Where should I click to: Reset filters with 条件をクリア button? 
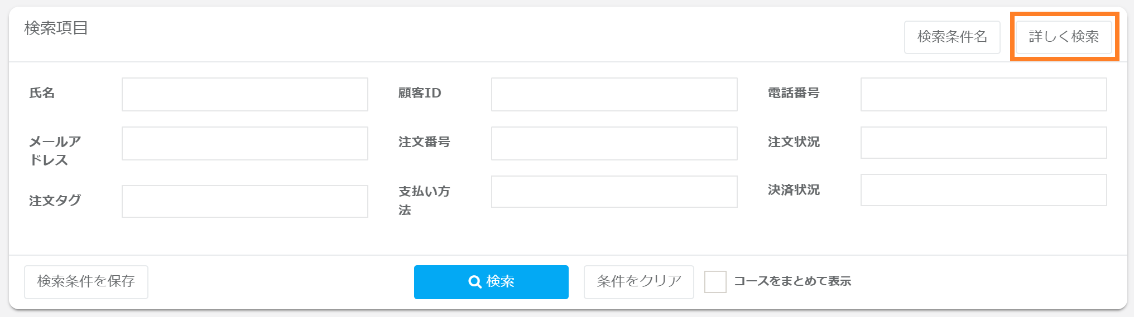point(638,282)
